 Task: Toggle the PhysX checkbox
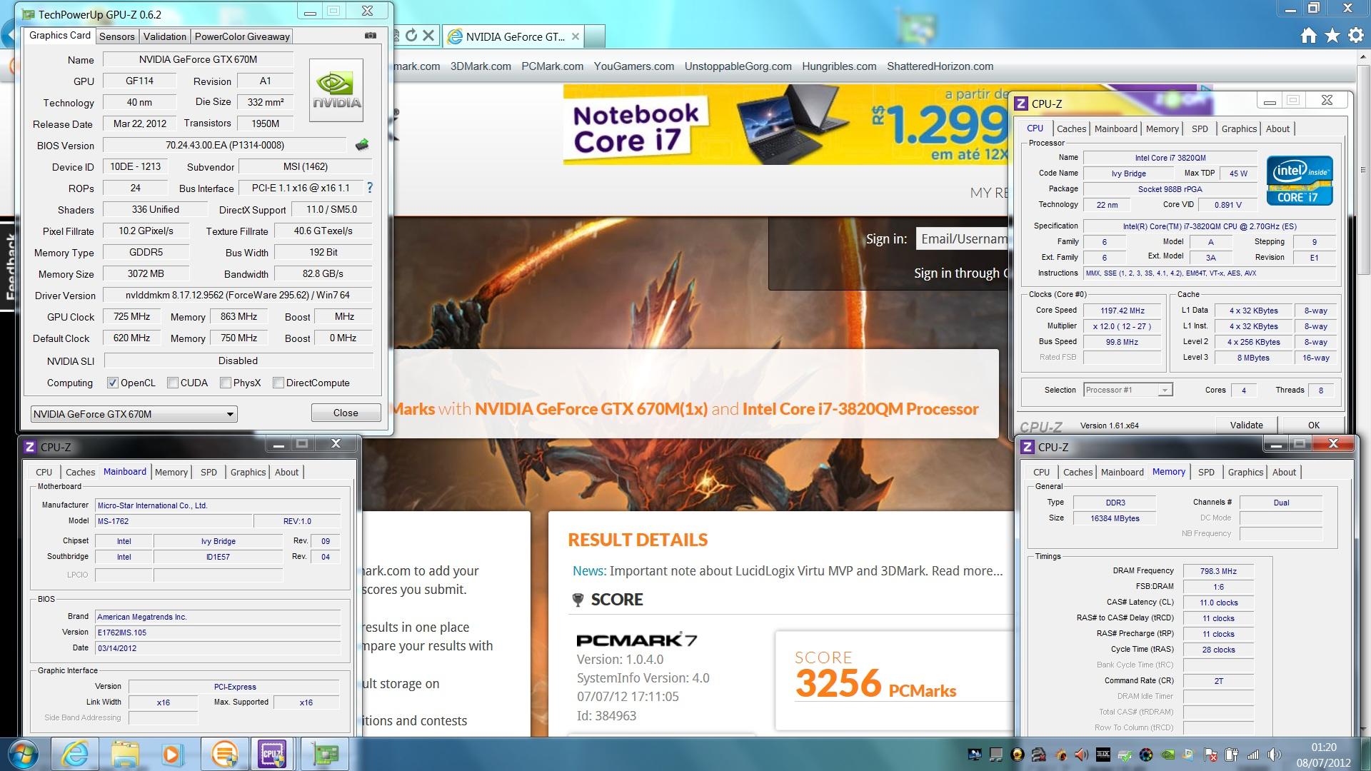click(x=225, y=383)
